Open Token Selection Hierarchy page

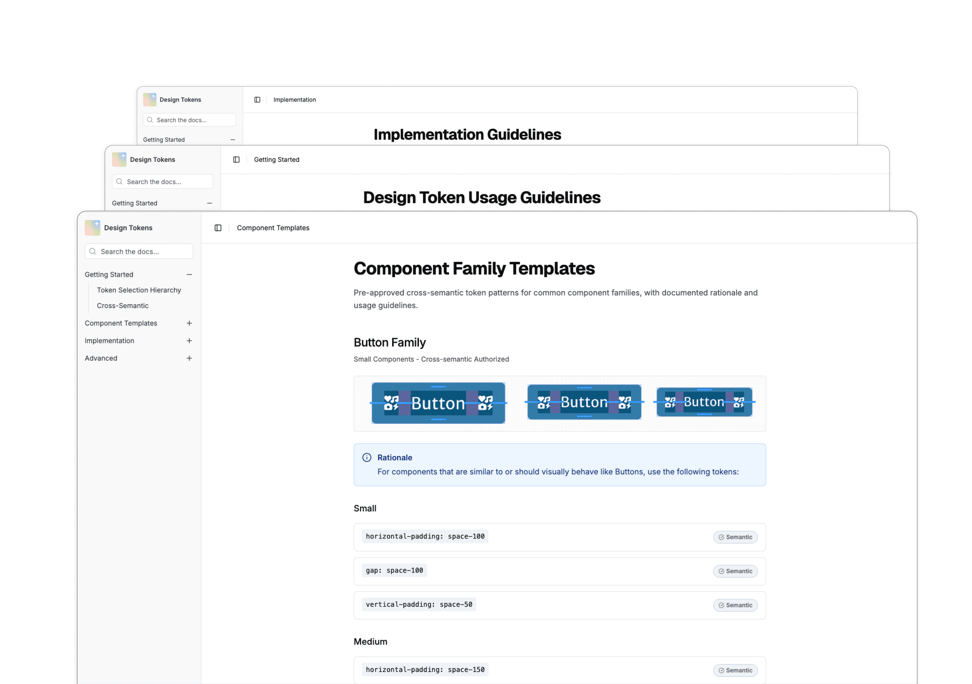[x=139, y=290]
